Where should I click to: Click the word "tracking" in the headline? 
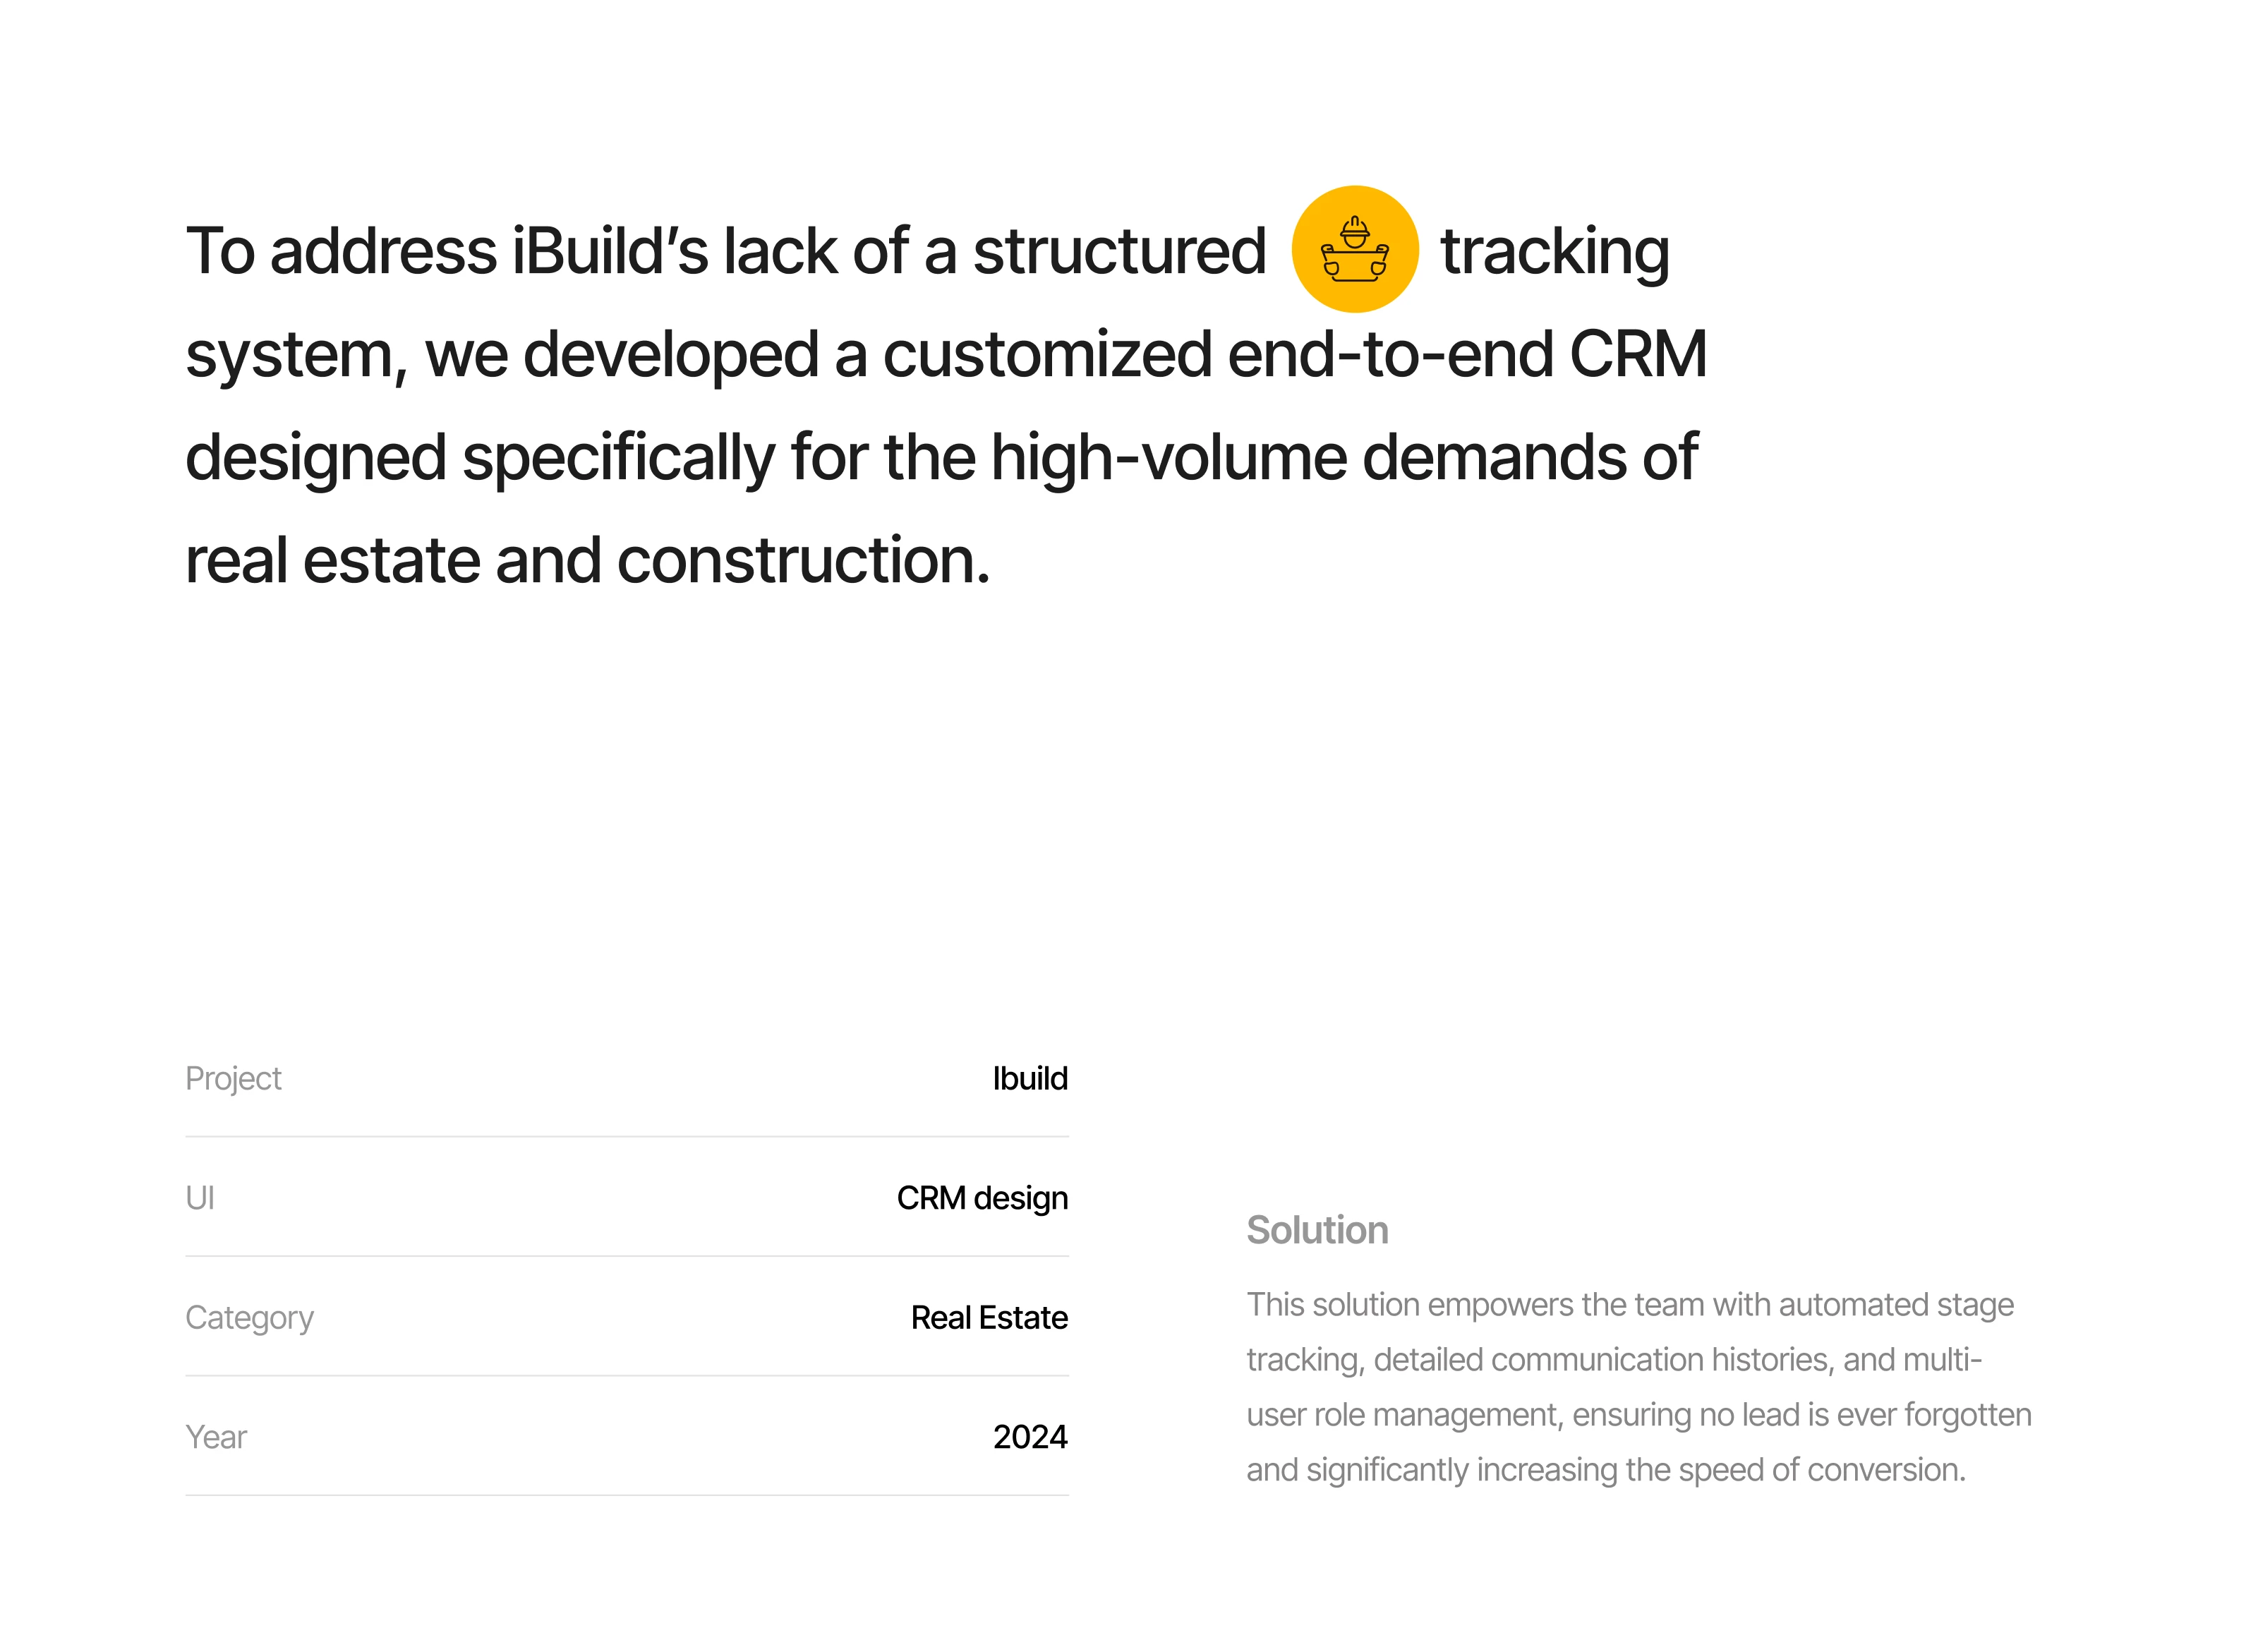(1554, 251)
